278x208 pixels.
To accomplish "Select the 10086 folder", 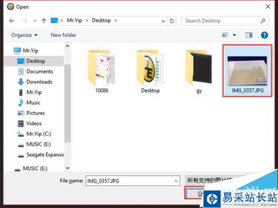I will pyautogui.click(x=102, y=72).
